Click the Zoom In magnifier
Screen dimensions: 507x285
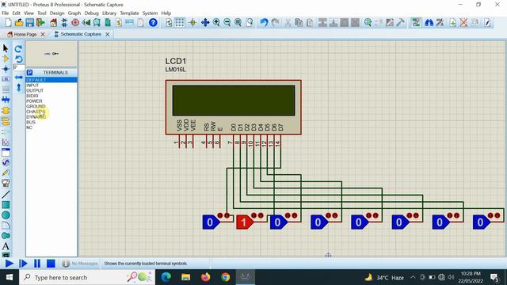[x=216, y=22]
